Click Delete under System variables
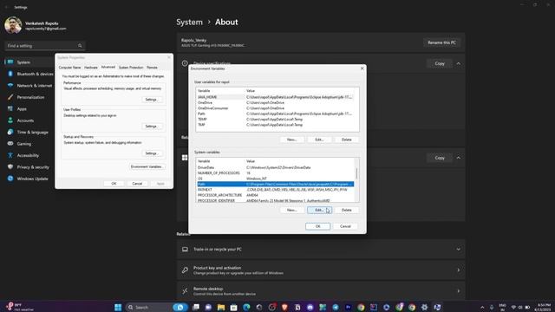Image resolution: width=555 pixels, height=312 pixels. [x=347, y=210]
